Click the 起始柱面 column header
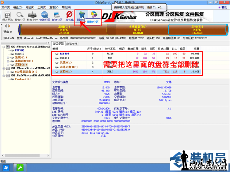 click(x=133, y=49)
